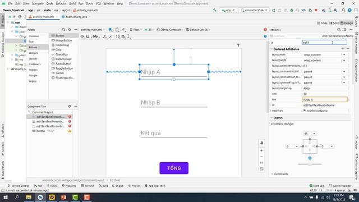Open the layout_width dropdown arrow

click(344, 55)
